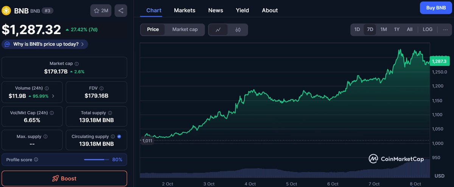Click the Total supply 139.18M BNB value
454x187 pixels.
click(x=96, y=121)
